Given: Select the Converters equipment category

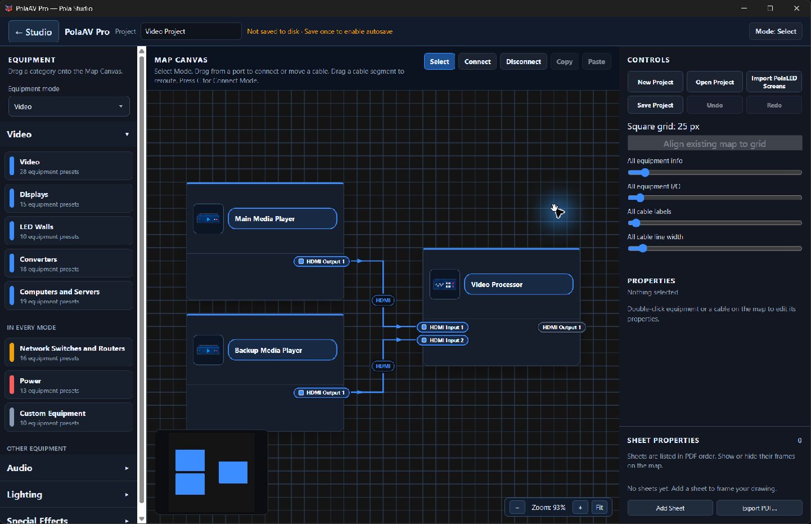Looking at the screenshot, I should tap(69, 263).
